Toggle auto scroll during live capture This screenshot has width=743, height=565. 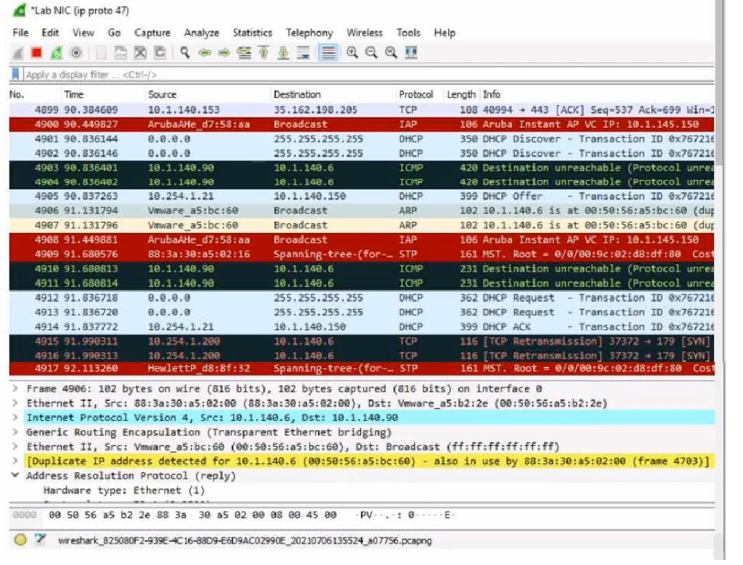pos(304,53)
